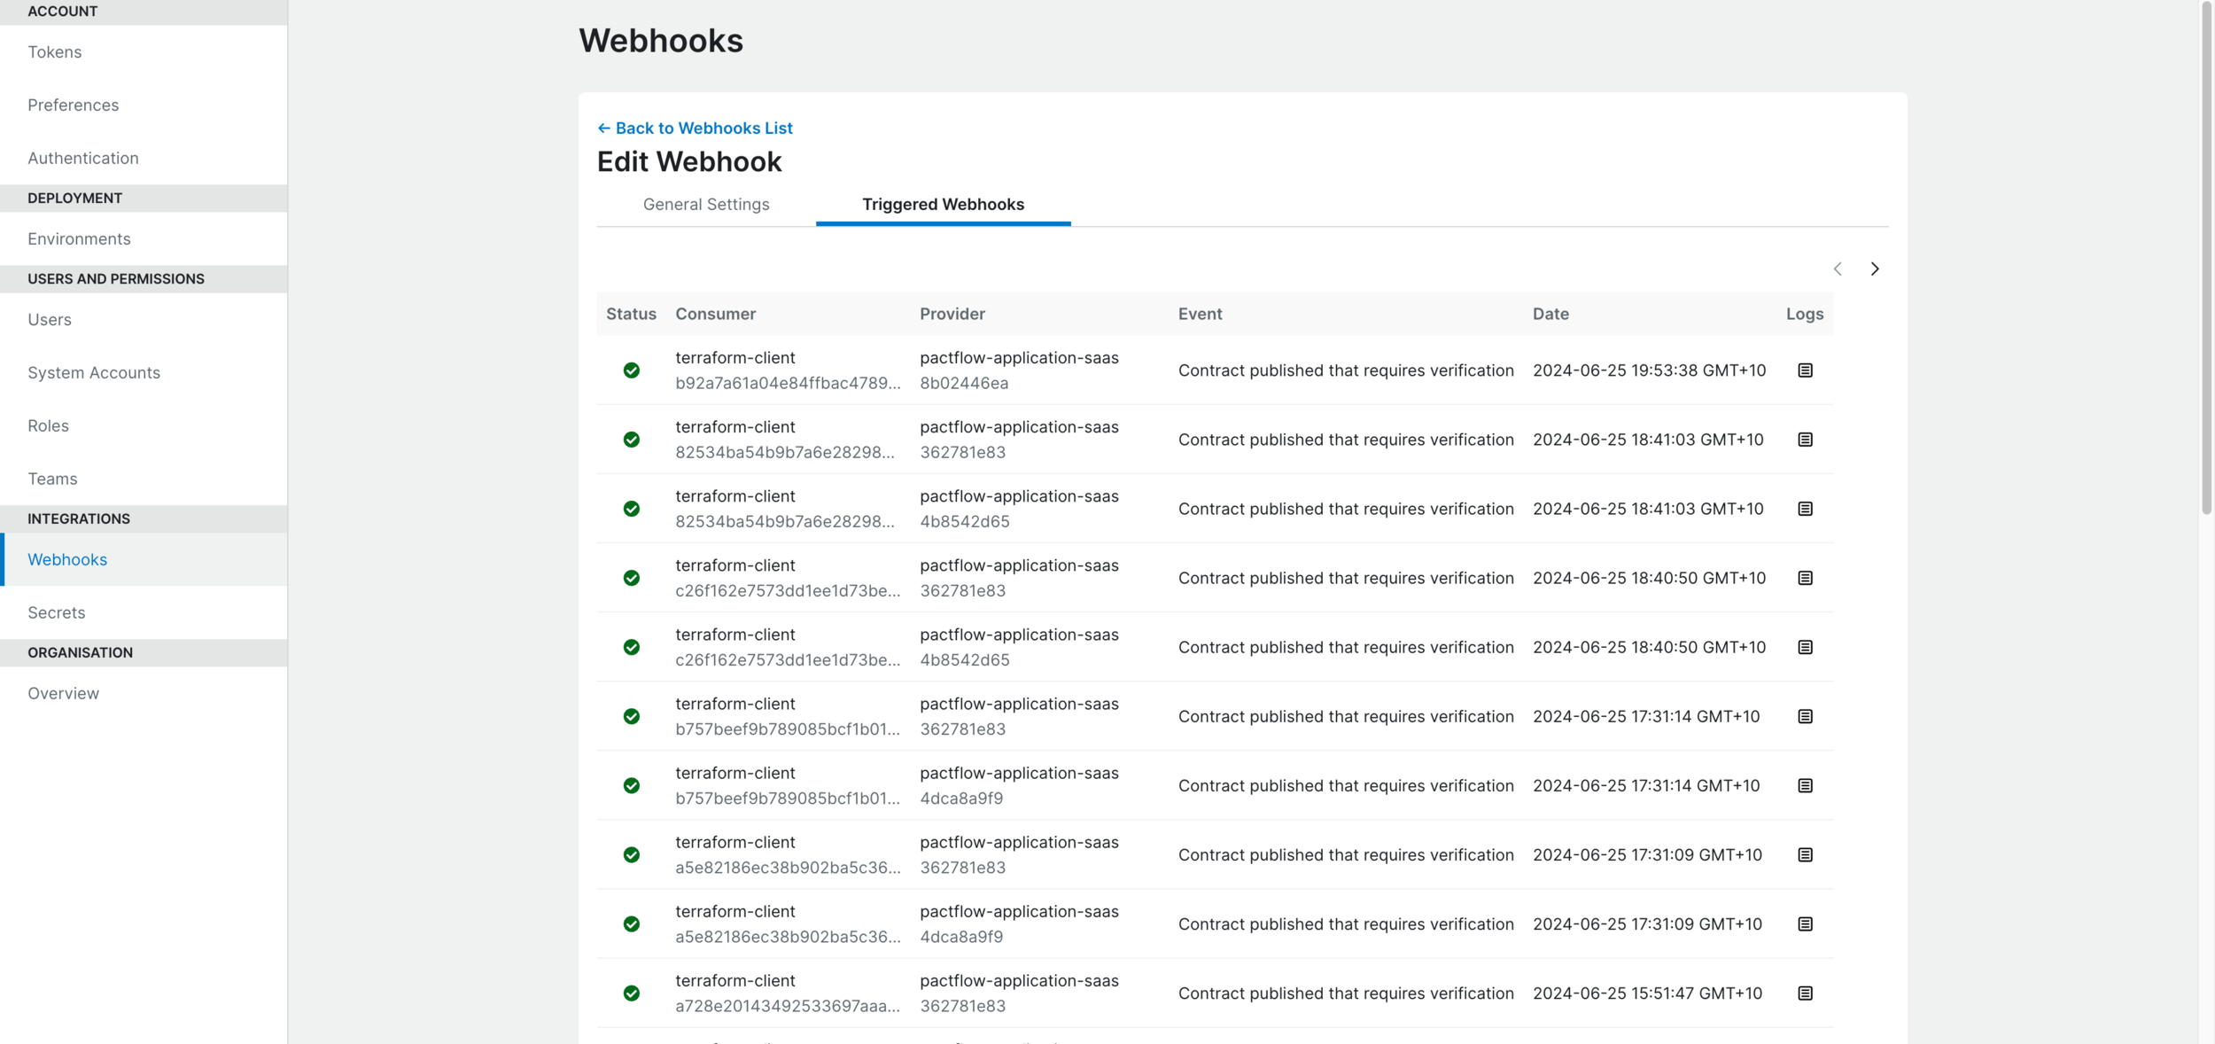Screen dimensions: 2215x1044
Task: Go to the next page of triggered webhooks
Action: click(1875, 269)
